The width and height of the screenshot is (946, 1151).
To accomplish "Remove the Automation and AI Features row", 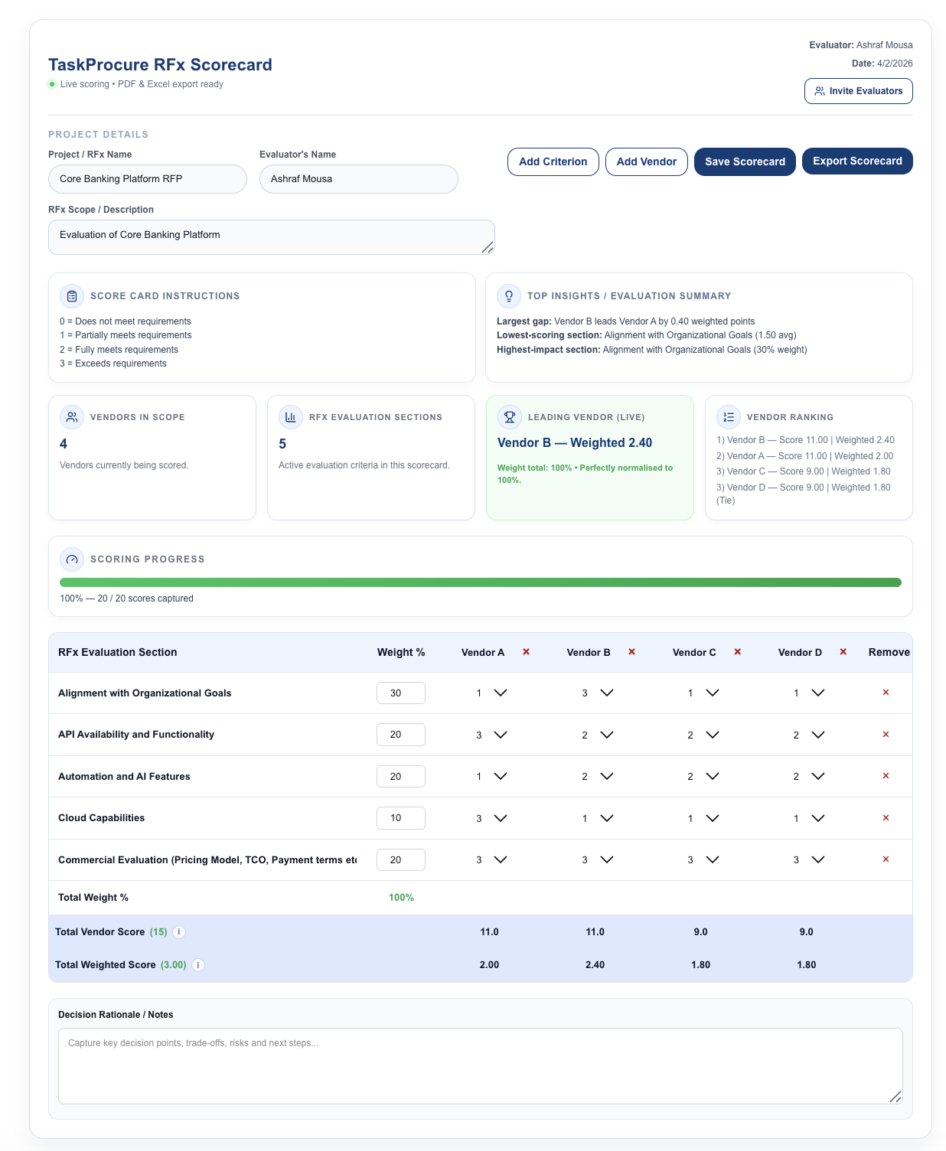I will coord(886,776).
